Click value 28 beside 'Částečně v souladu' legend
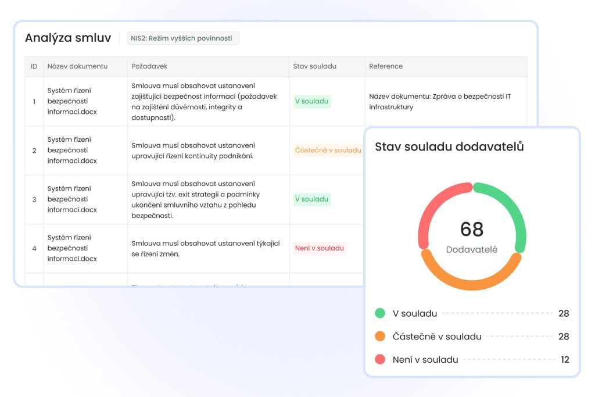The height and width of the screenshot is (397, 595). point(564,337)
